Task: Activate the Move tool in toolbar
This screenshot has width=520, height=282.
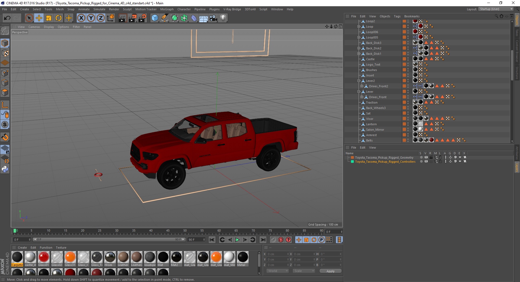Action: coord(39,18)
